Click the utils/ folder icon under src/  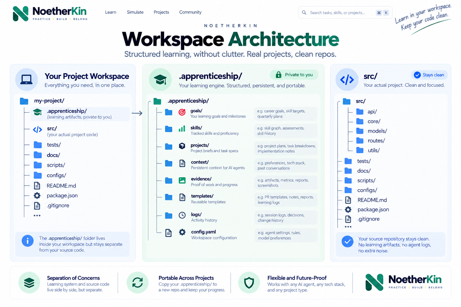[x=360, y=150]
